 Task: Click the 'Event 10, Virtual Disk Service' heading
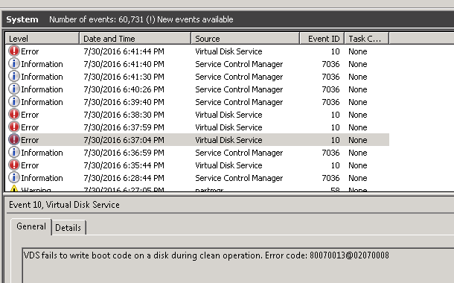click(64, 205)
